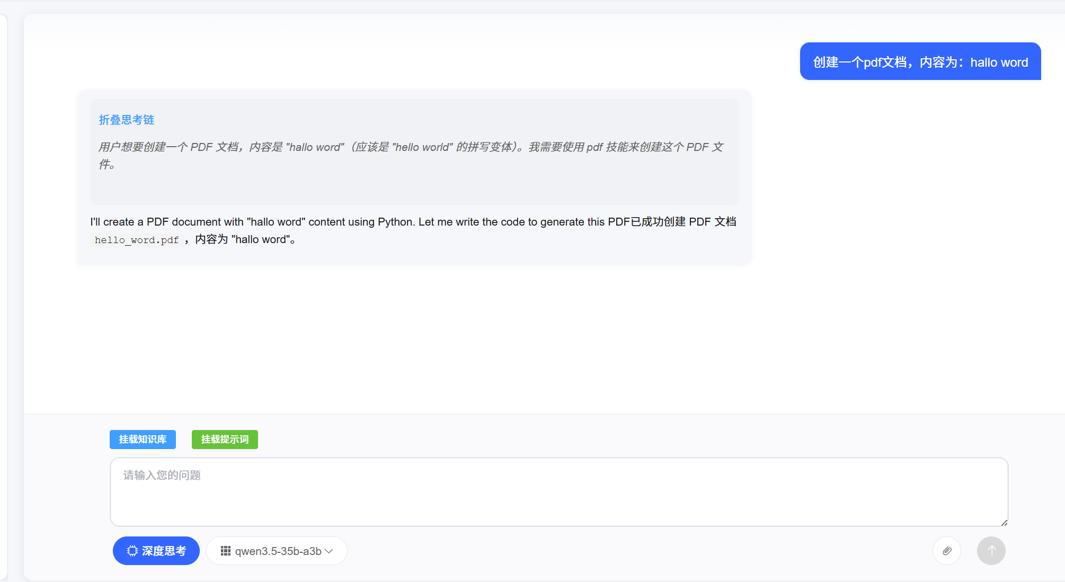Focus the 请输入您的问题 input box
This screenshot has height=582, width=1065.
(558, 492)
